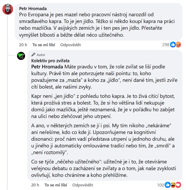This screenshot has height=190, width=186.
Task: Like the Kolektiv pro zvířata reply
Action: coord(56,185)
